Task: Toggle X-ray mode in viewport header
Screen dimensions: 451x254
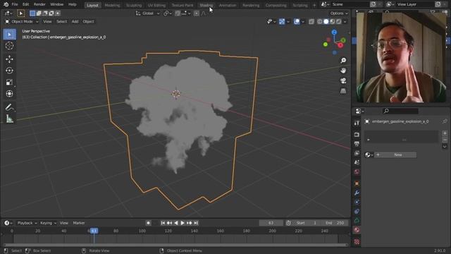Action: point(311,22)
